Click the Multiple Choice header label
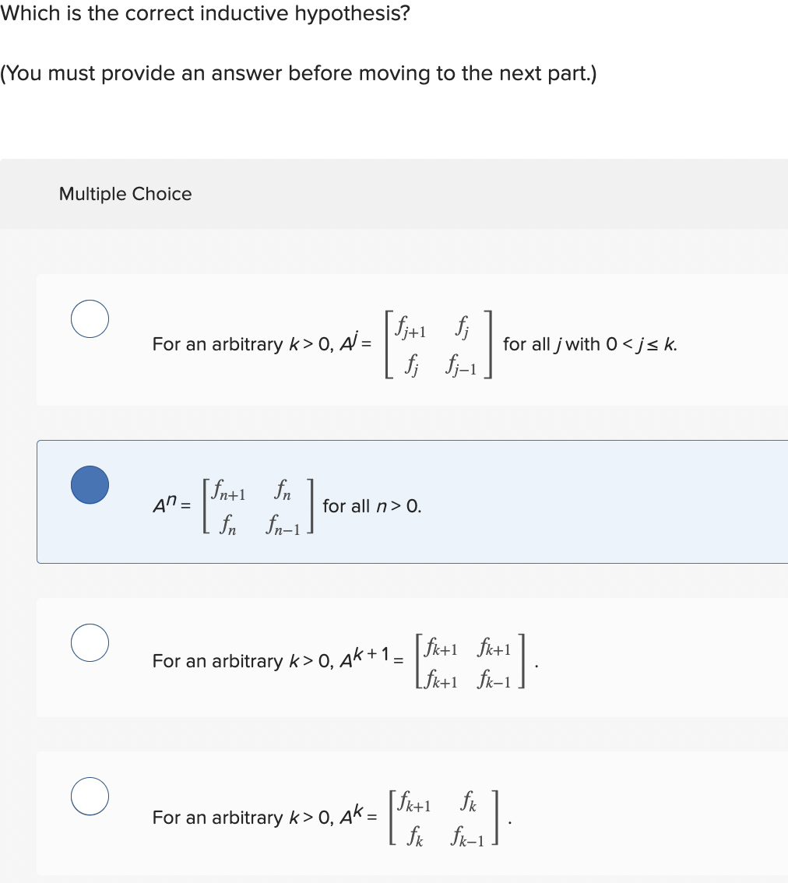 coord(125,194)
